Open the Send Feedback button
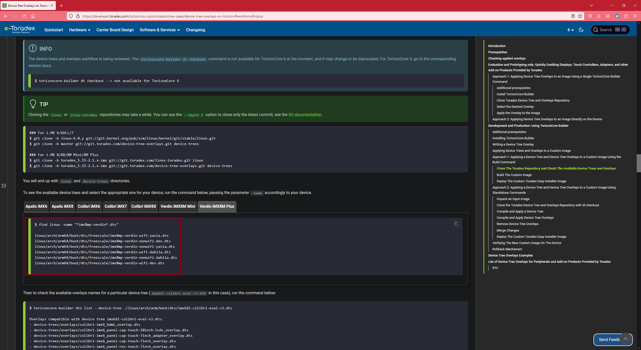Viewport: 641px width, 350px height. point(609,339)
